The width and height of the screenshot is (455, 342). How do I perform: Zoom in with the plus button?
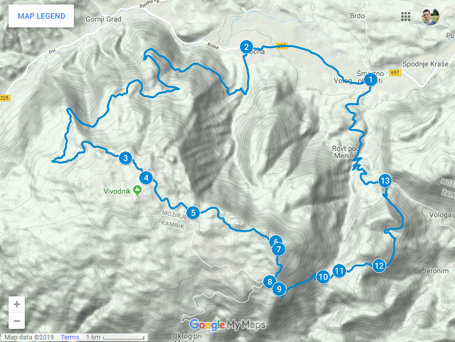[x=17, y=304]
